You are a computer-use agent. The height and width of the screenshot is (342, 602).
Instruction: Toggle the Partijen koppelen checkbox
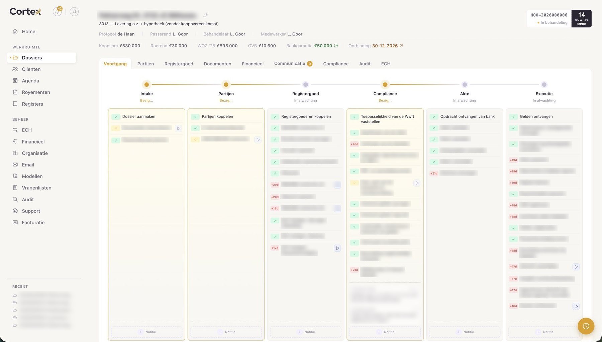coord(195,117)
